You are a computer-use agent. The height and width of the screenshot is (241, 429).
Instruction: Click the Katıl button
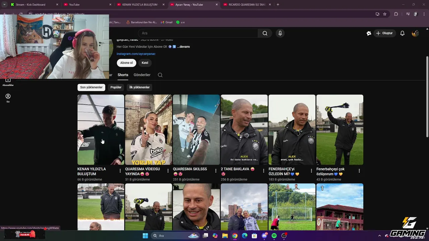click(145, 63)
